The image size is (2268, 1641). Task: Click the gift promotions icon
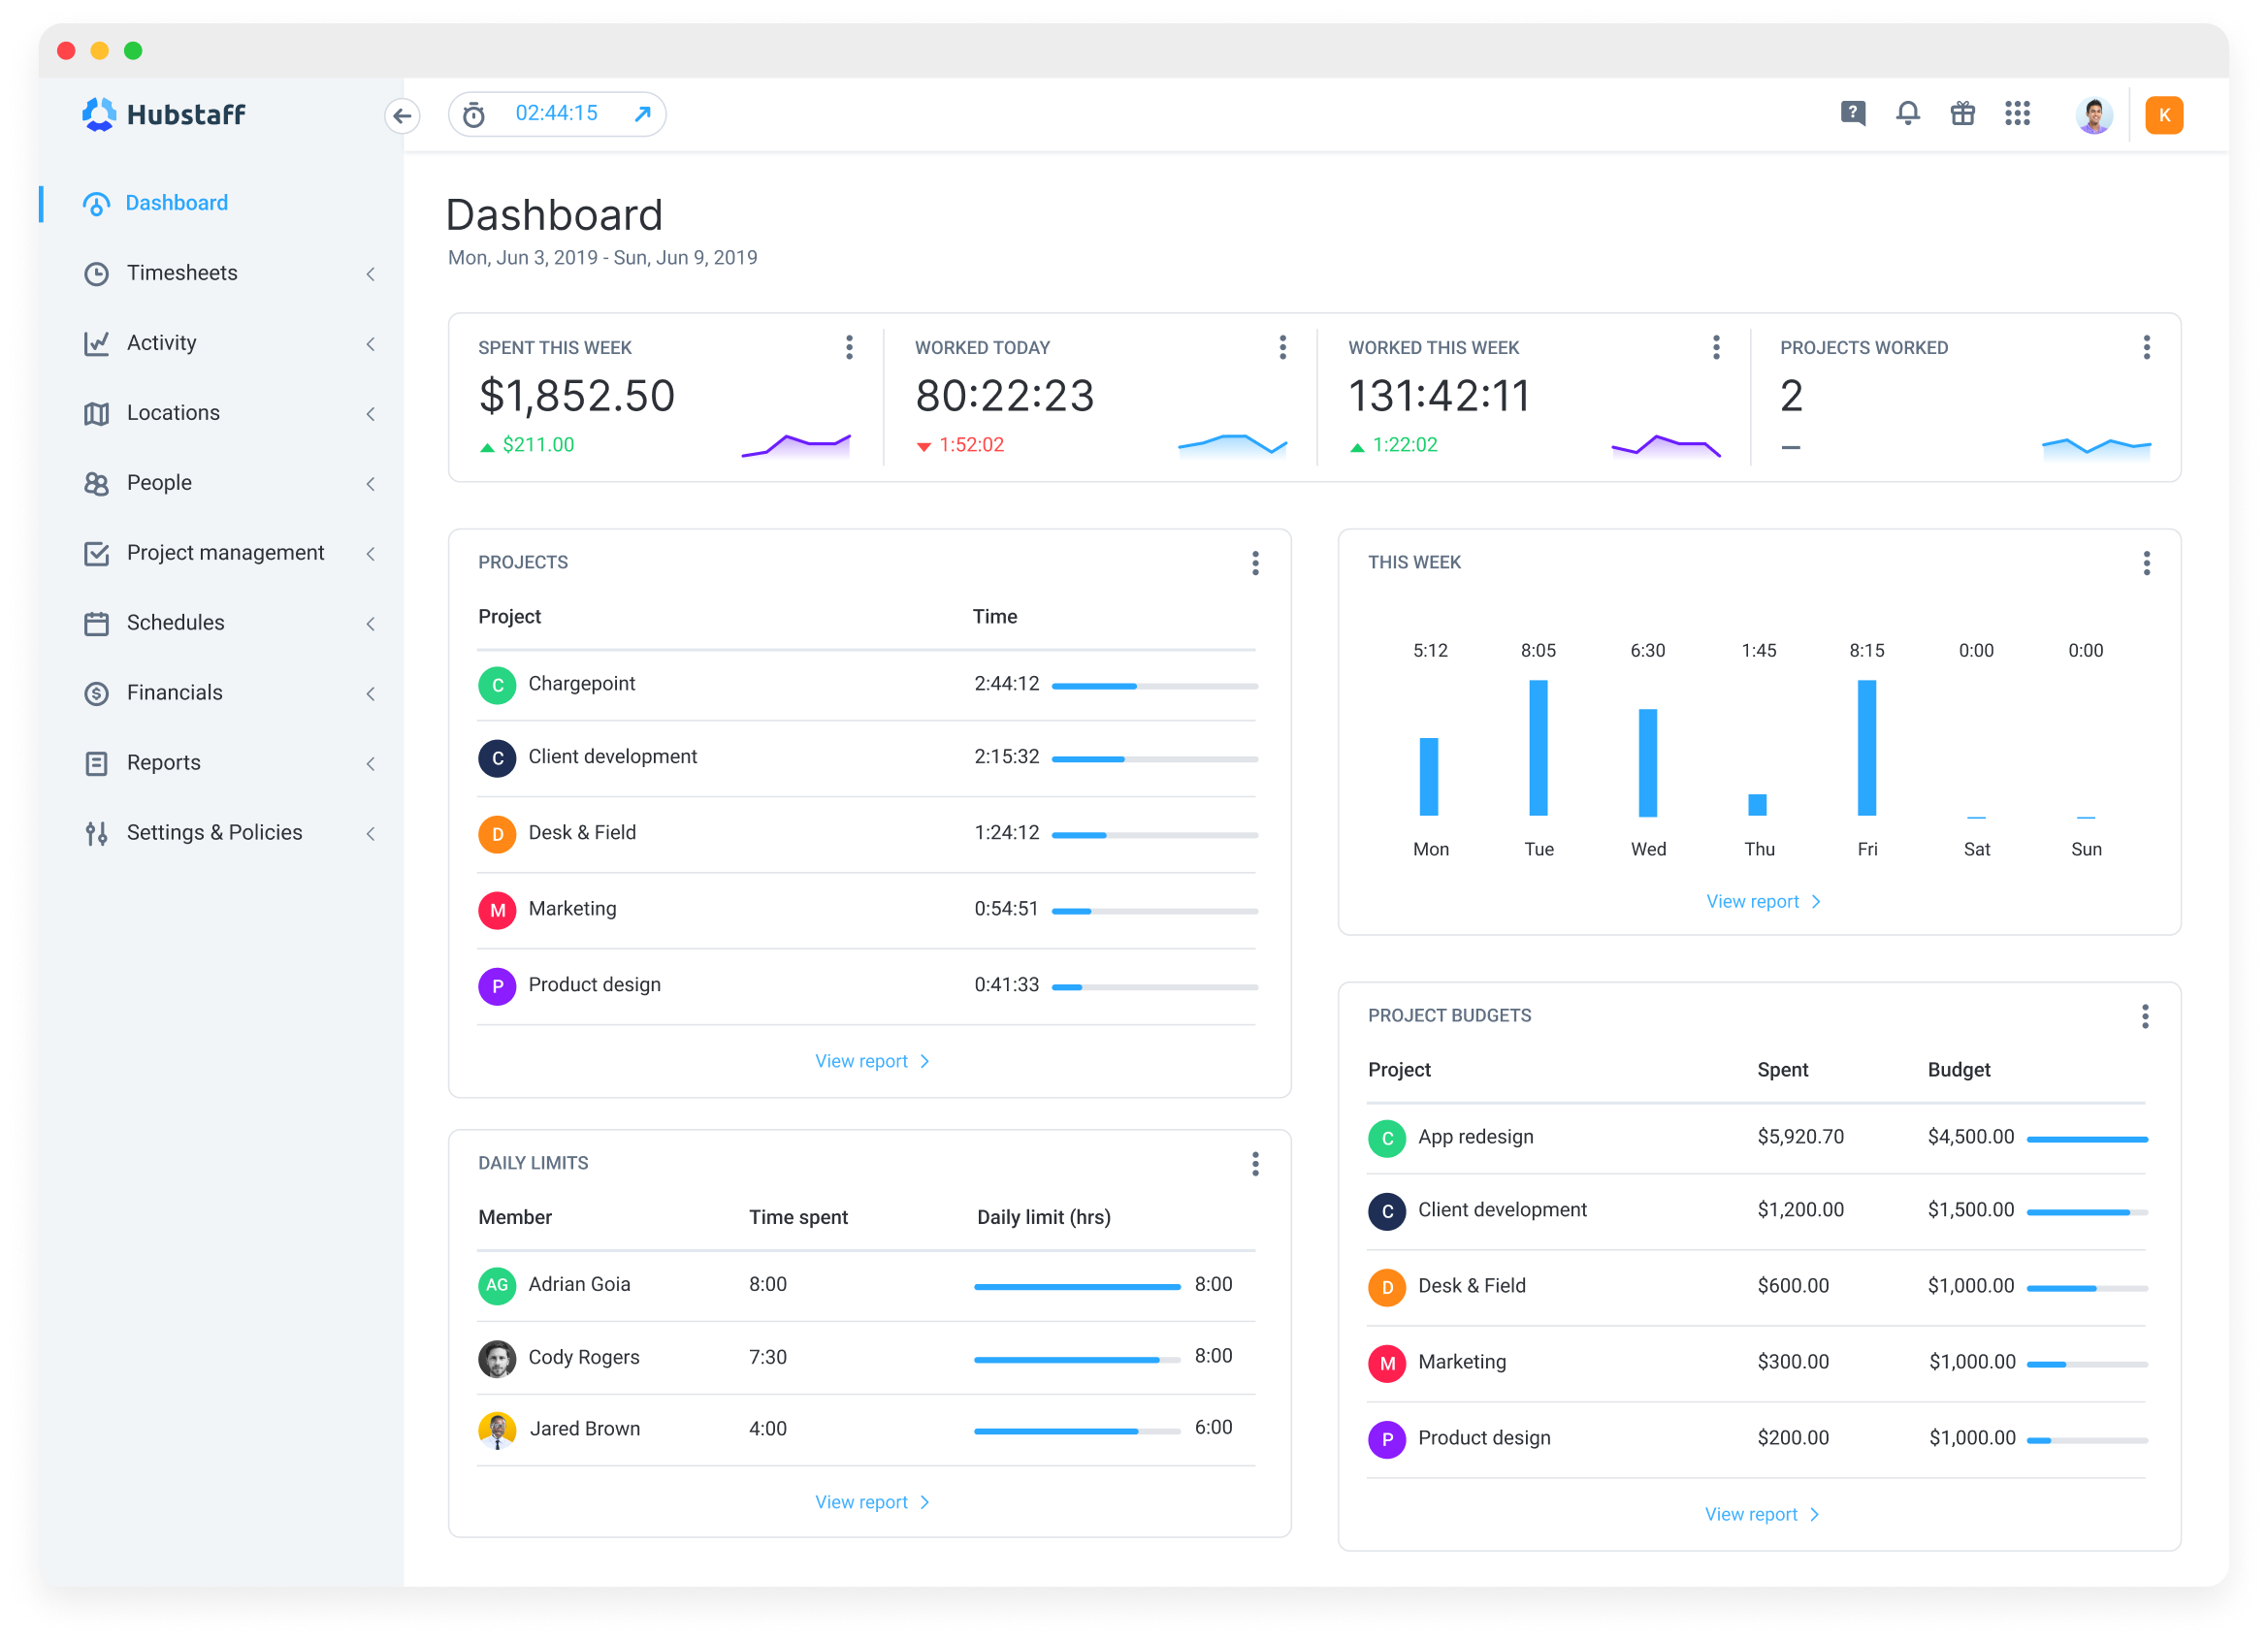1962,114
